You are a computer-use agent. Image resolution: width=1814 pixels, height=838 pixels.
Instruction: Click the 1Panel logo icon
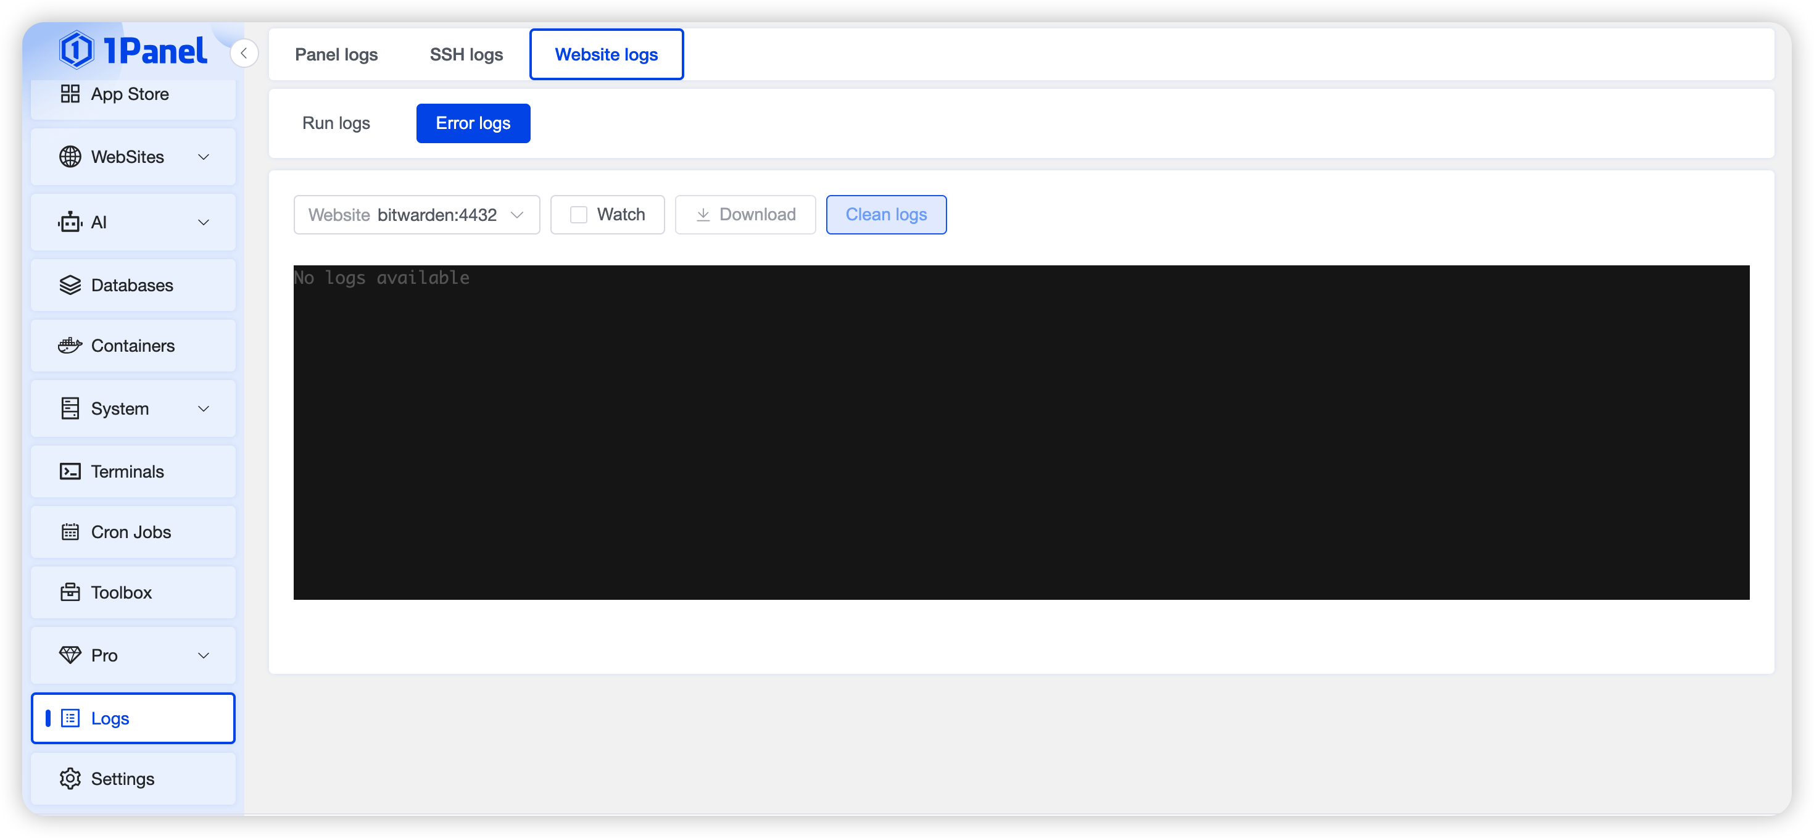[x=76, y=50]
